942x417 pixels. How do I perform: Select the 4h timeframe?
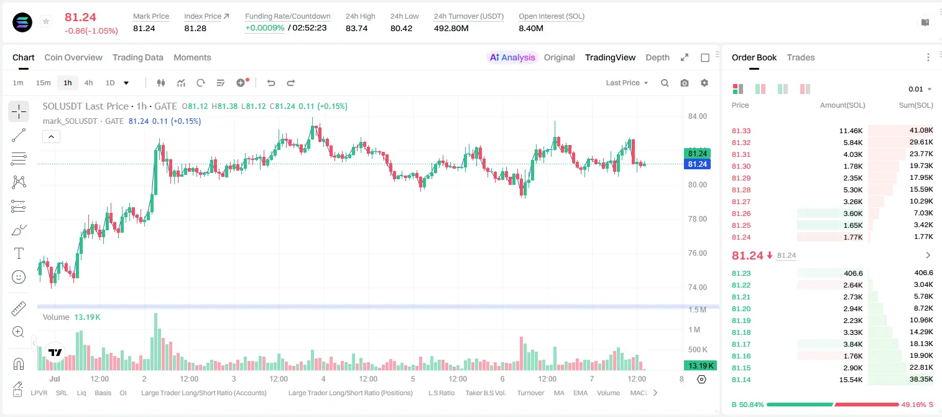click(88, 83)
